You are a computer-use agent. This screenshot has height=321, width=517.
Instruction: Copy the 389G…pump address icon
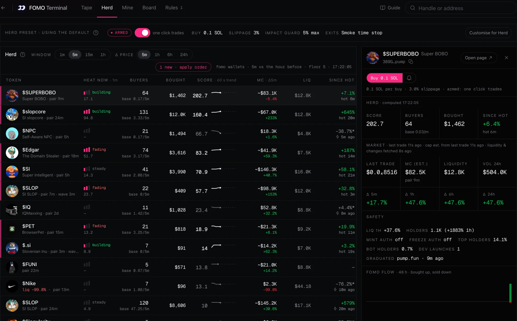click(411, 62)
